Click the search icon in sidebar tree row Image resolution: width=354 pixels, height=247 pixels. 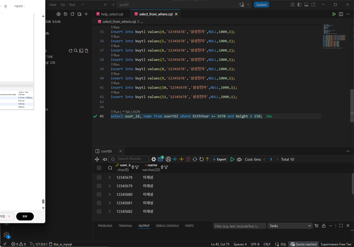[76, 51]
